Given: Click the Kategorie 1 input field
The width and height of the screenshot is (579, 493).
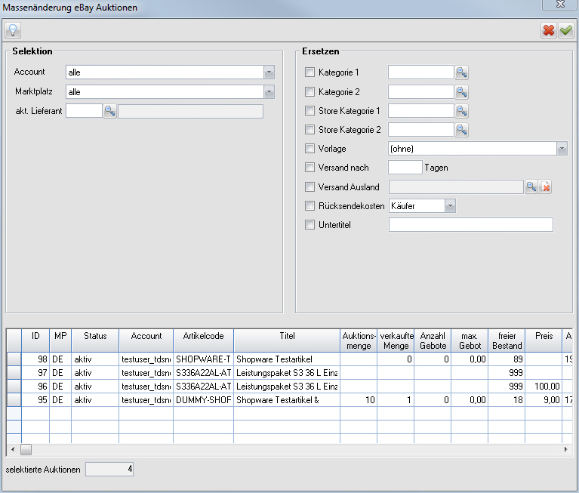Looking at the screenshot, I should (x=421, y=72).
